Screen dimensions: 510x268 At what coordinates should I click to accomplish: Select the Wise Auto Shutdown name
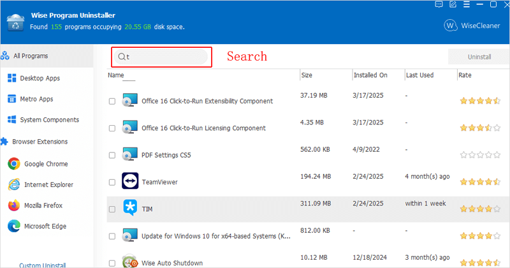click(x=172, y=263)
